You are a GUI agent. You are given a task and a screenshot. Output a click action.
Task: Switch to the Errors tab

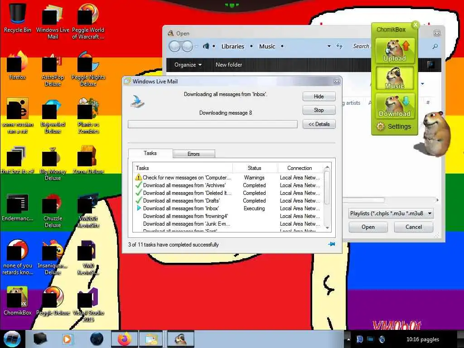click(x=193, y=154)
